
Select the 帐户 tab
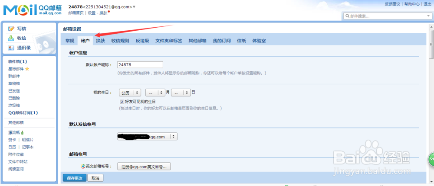(85, 41)
